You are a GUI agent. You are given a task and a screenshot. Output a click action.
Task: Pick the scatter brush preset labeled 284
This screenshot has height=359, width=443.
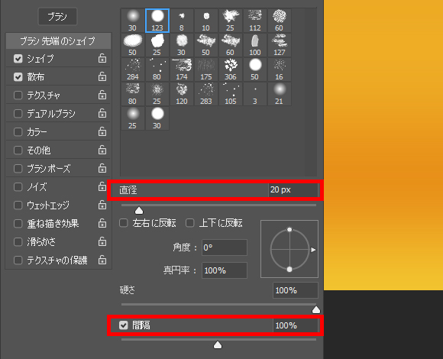132,70
